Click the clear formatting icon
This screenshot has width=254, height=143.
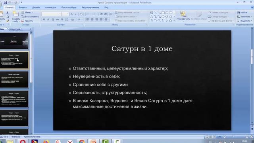coord(81,14)
